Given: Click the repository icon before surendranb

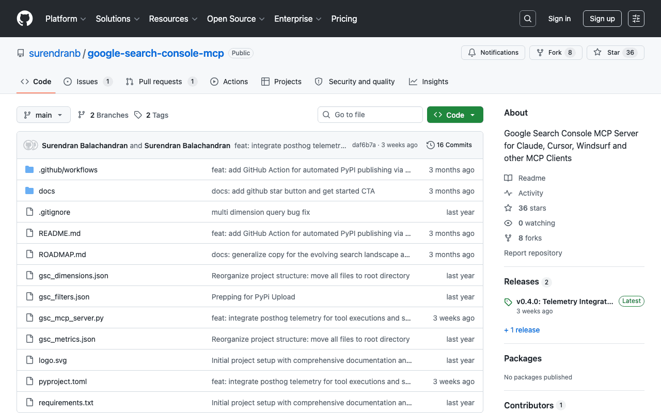Looking at the screenshot, I should tap(21, 53).
